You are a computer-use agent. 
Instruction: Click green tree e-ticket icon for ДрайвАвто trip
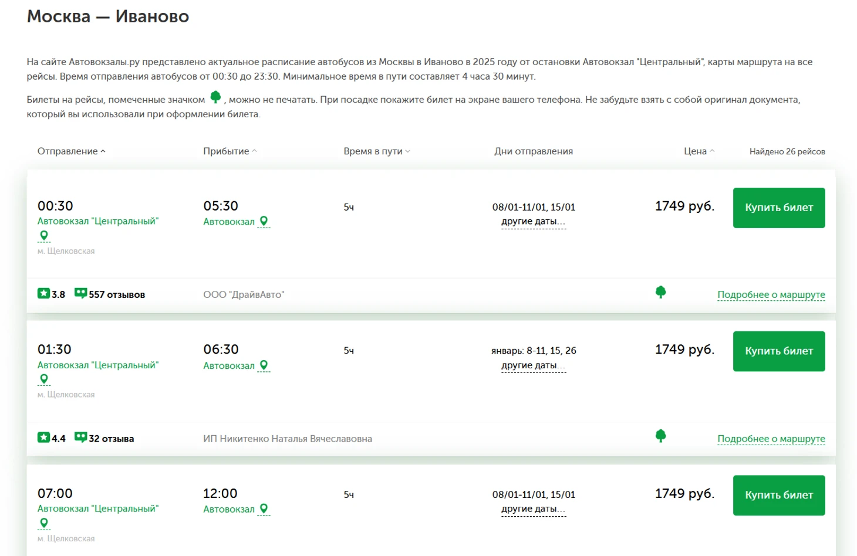(660, 292)
